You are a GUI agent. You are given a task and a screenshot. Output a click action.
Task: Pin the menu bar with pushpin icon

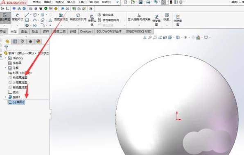pos(117,2)
